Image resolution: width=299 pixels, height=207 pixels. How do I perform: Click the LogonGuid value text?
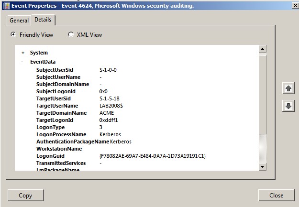pos(152,156)
